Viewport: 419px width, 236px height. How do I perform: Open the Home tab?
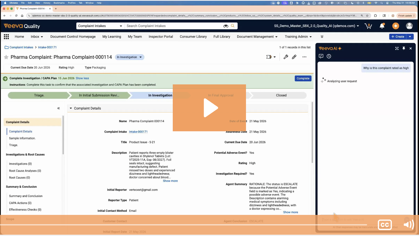coord(19,37)
